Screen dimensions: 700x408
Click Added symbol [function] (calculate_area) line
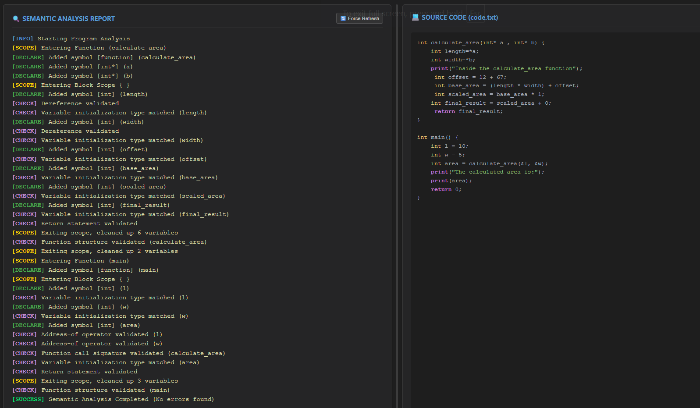coord(104,57)
